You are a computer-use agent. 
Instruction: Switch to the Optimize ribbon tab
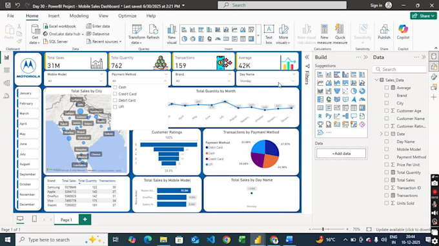point(127,16)
